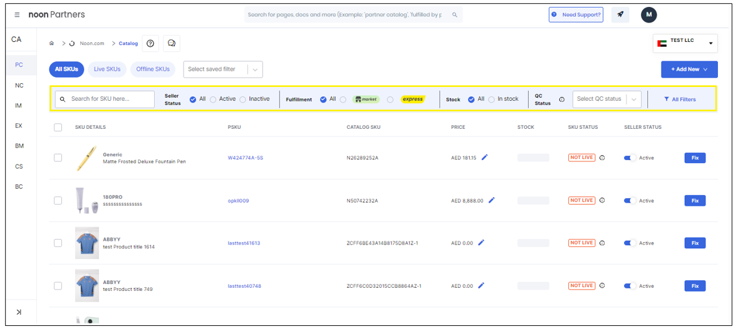The height and width of the screenshot is (334, 738).
Task: Select Fulfillment express radio option
Action: [390, 99]
